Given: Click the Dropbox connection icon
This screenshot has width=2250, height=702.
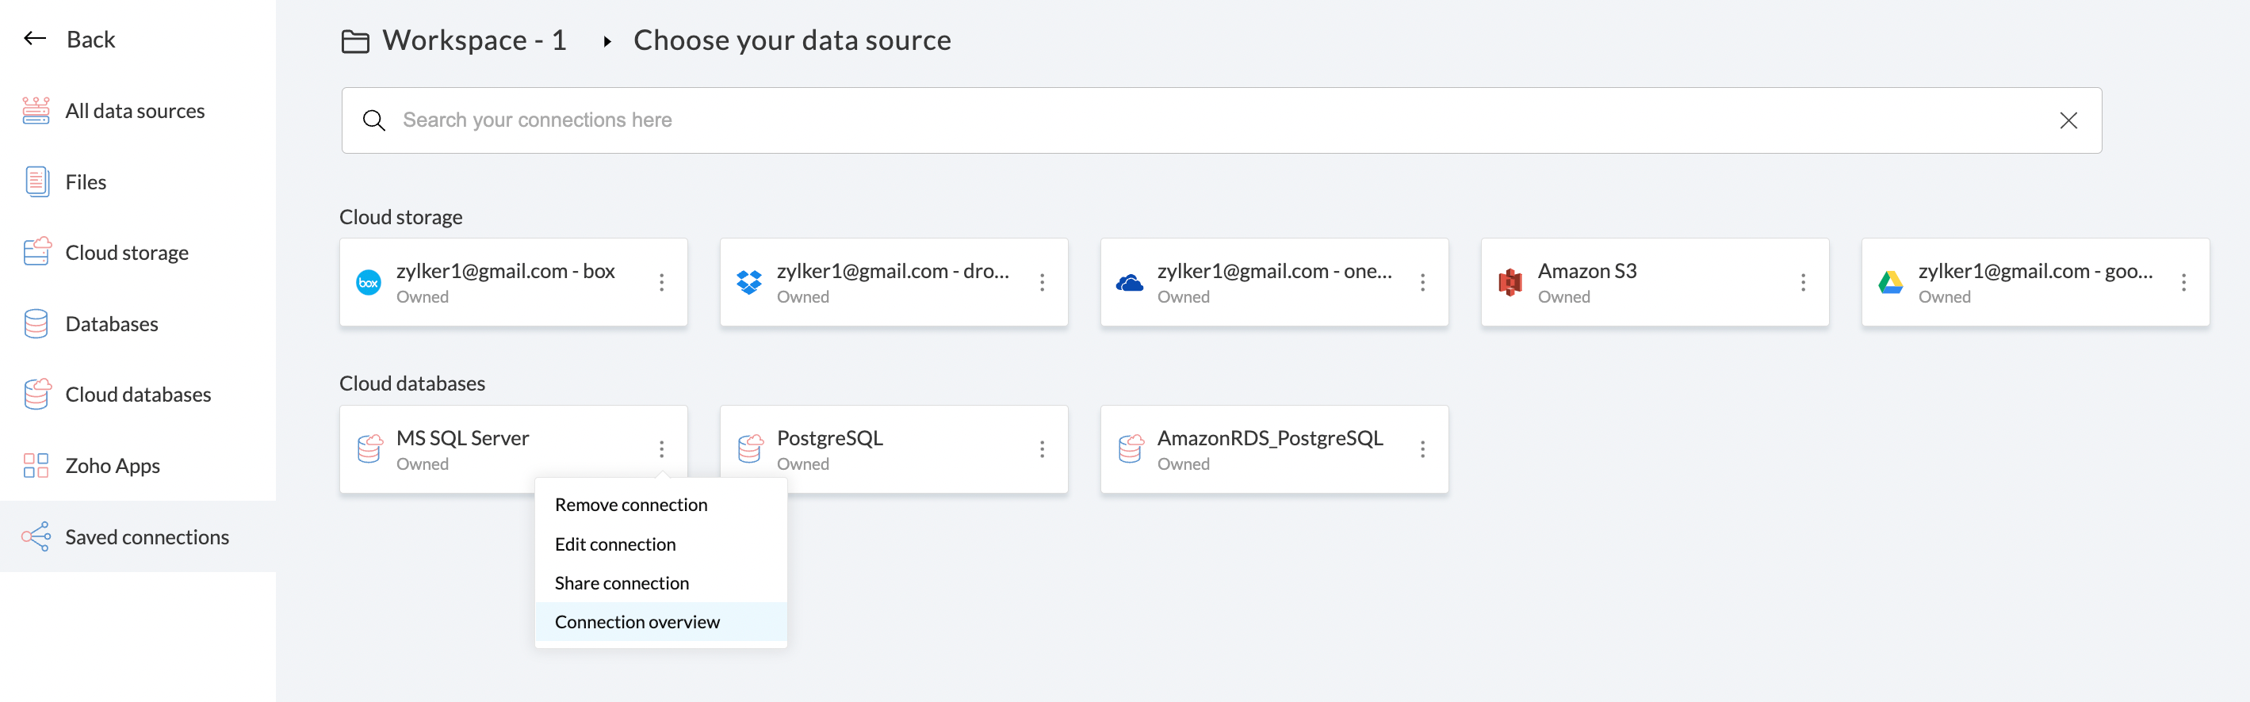Looking at the screenshot, I should 748,282.
